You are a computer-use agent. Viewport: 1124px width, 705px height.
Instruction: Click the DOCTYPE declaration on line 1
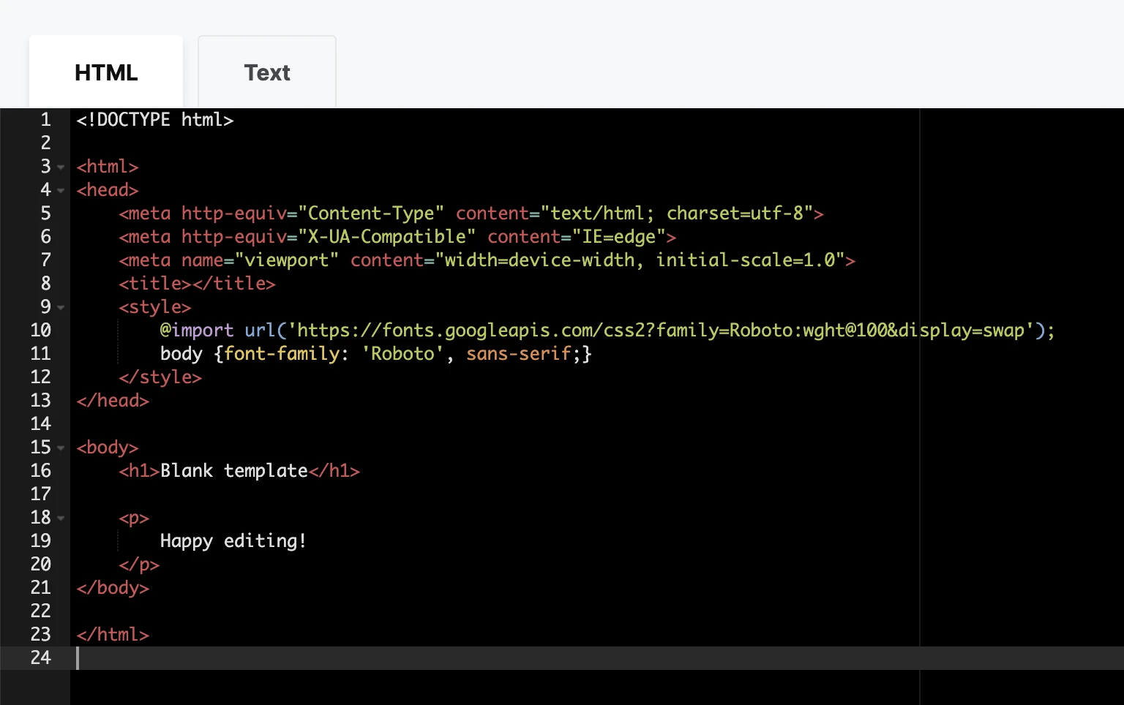154,120
